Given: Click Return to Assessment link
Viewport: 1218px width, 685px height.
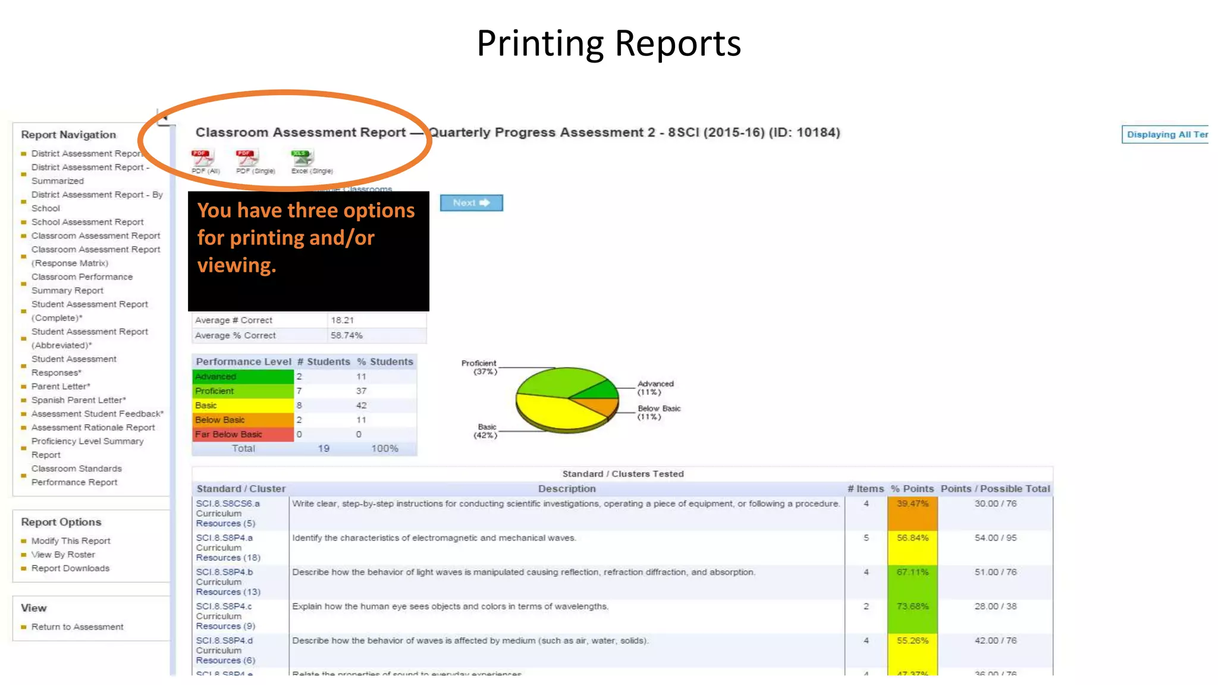Looking at the screenshot, I should pyautogui.click(x=77, y=627).
